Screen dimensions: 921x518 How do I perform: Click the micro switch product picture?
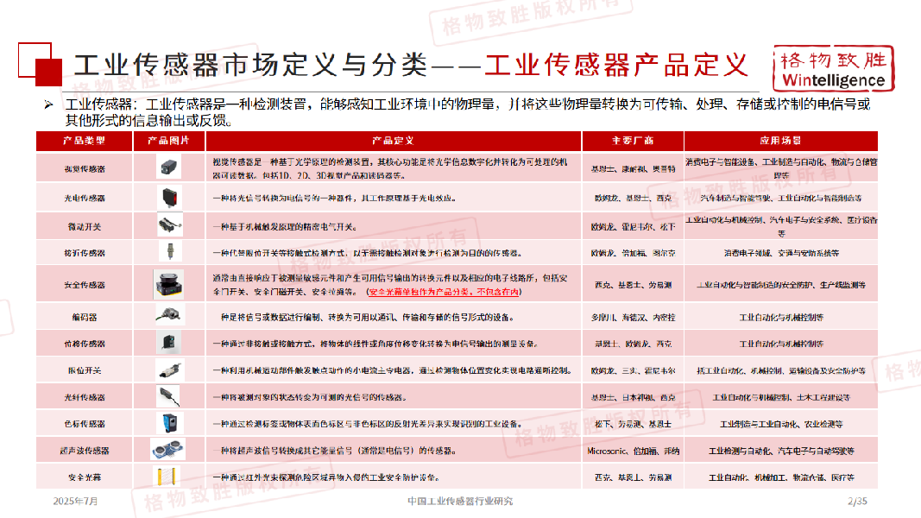tap(170, 225)
